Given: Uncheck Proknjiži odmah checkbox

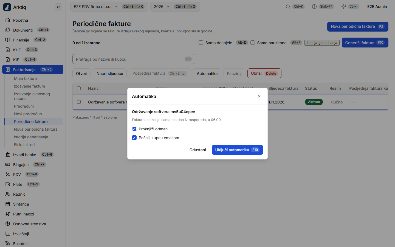Looking at the screenshot, I should [134, 129].
